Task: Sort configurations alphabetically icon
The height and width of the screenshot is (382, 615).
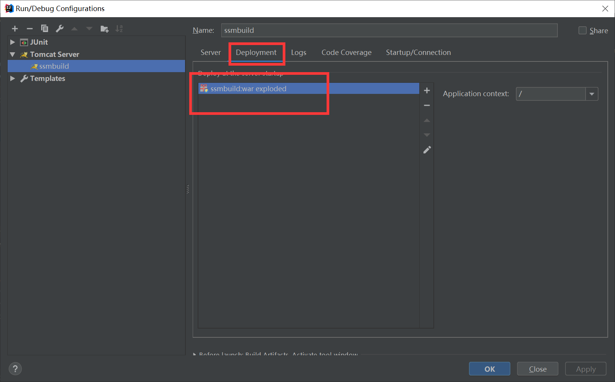Action: click(119, 29)
